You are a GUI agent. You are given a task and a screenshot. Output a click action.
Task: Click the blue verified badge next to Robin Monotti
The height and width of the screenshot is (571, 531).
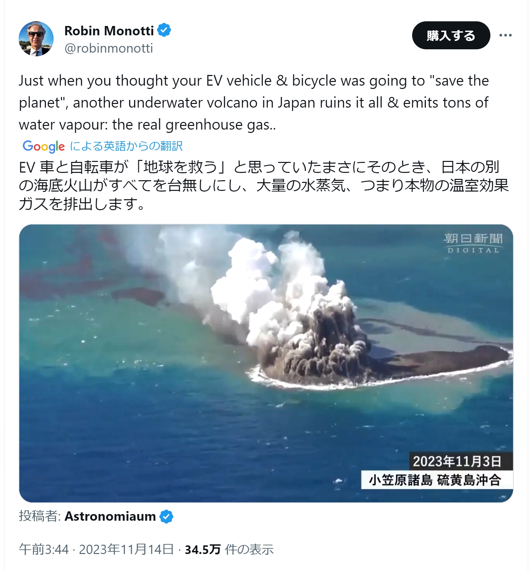tap(164, 30)
